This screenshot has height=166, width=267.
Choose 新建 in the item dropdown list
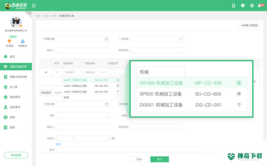coord(92,97)
